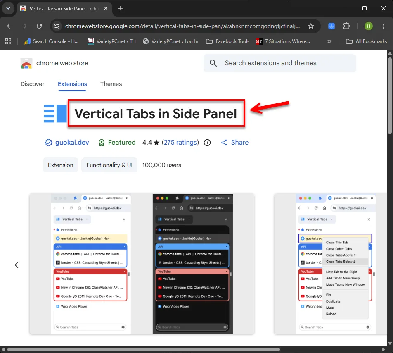The image size is (393, 353).
Task: Click the '100,000 users' text
Action: pyautogui.click(x=162, y=165)
